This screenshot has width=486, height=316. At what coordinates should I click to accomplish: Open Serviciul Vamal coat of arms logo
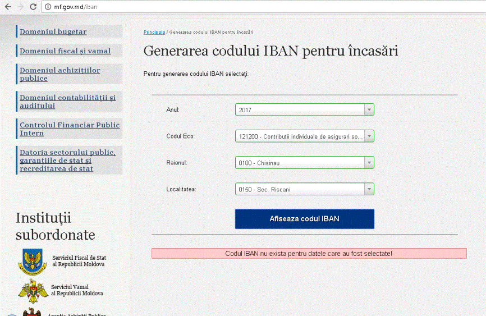point(33,291)
